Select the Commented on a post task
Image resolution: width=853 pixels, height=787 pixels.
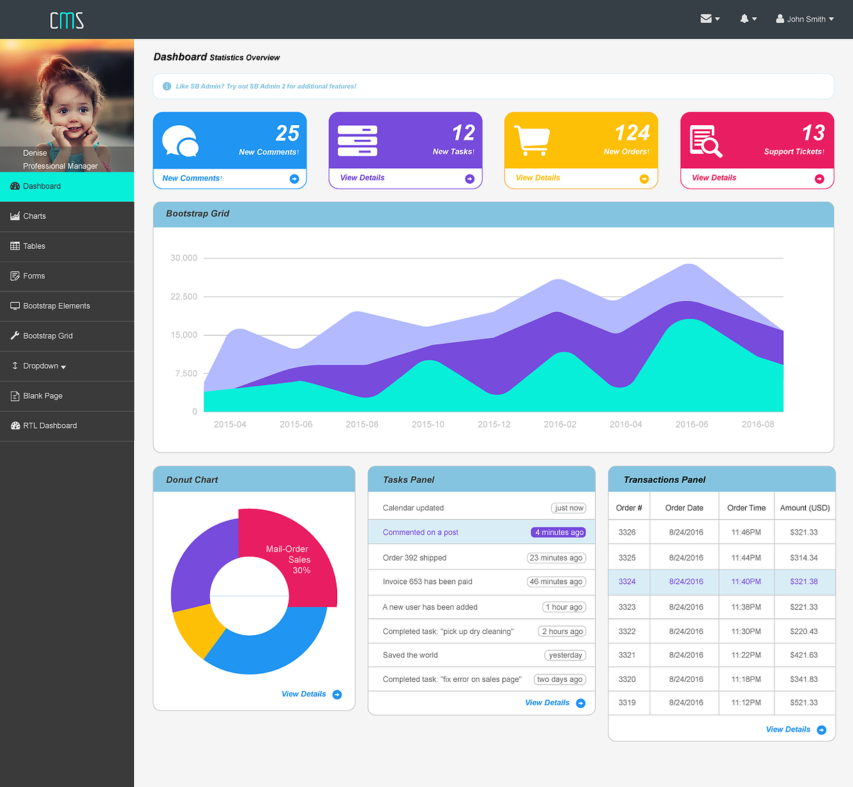[481, 532]
